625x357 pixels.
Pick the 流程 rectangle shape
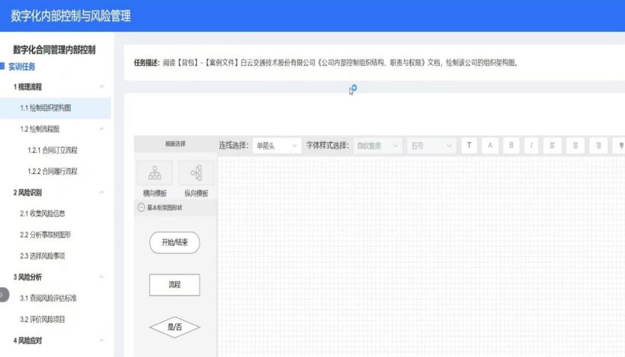coord(174,285)
